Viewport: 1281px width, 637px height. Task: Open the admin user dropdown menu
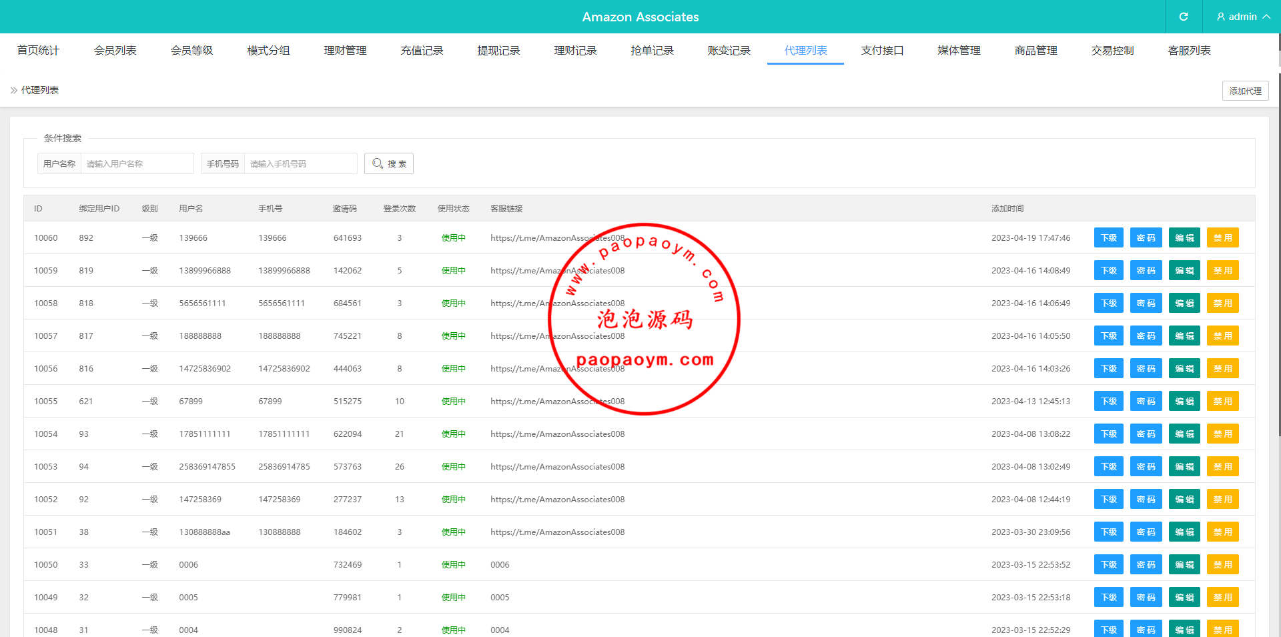tap(1242, 17)
